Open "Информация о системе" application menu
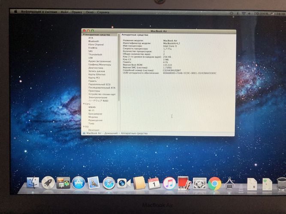286x214 pixels. (39, 12)
